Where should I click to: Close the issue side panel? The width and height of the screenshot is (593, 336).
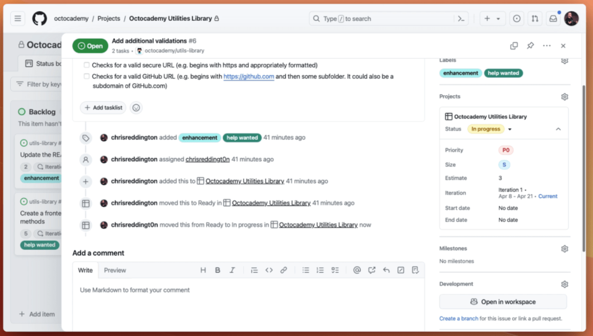563,46
